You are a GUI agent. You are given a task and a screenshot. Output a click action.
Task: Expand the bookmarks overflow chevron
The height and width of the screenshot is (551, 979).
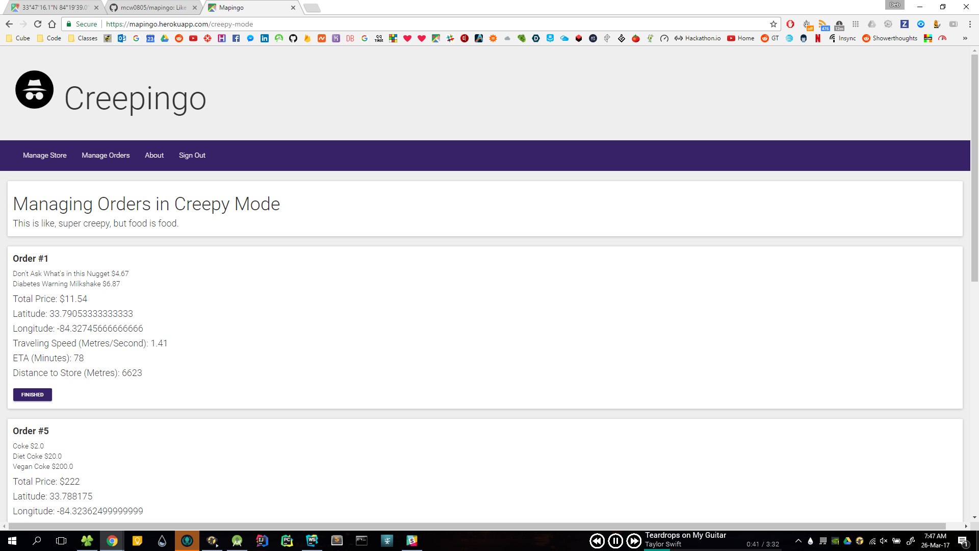(965, 38)
